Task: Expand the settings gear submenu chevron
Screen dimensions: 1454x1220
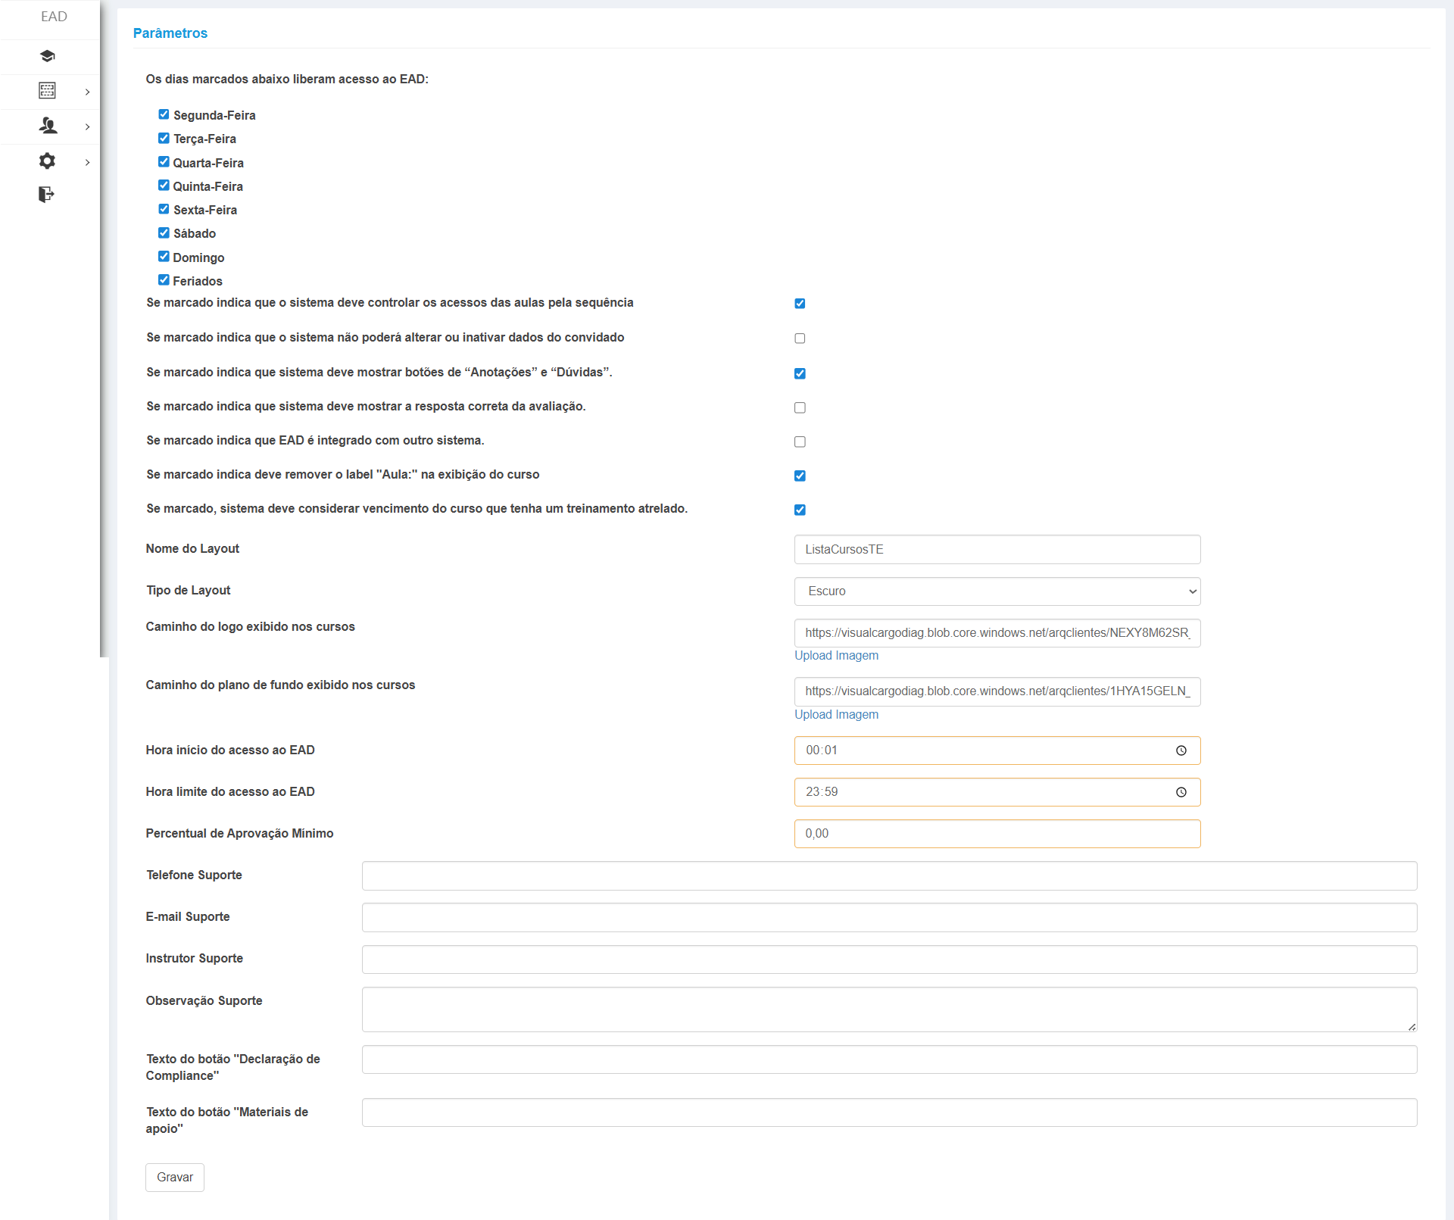Action: 88,162
